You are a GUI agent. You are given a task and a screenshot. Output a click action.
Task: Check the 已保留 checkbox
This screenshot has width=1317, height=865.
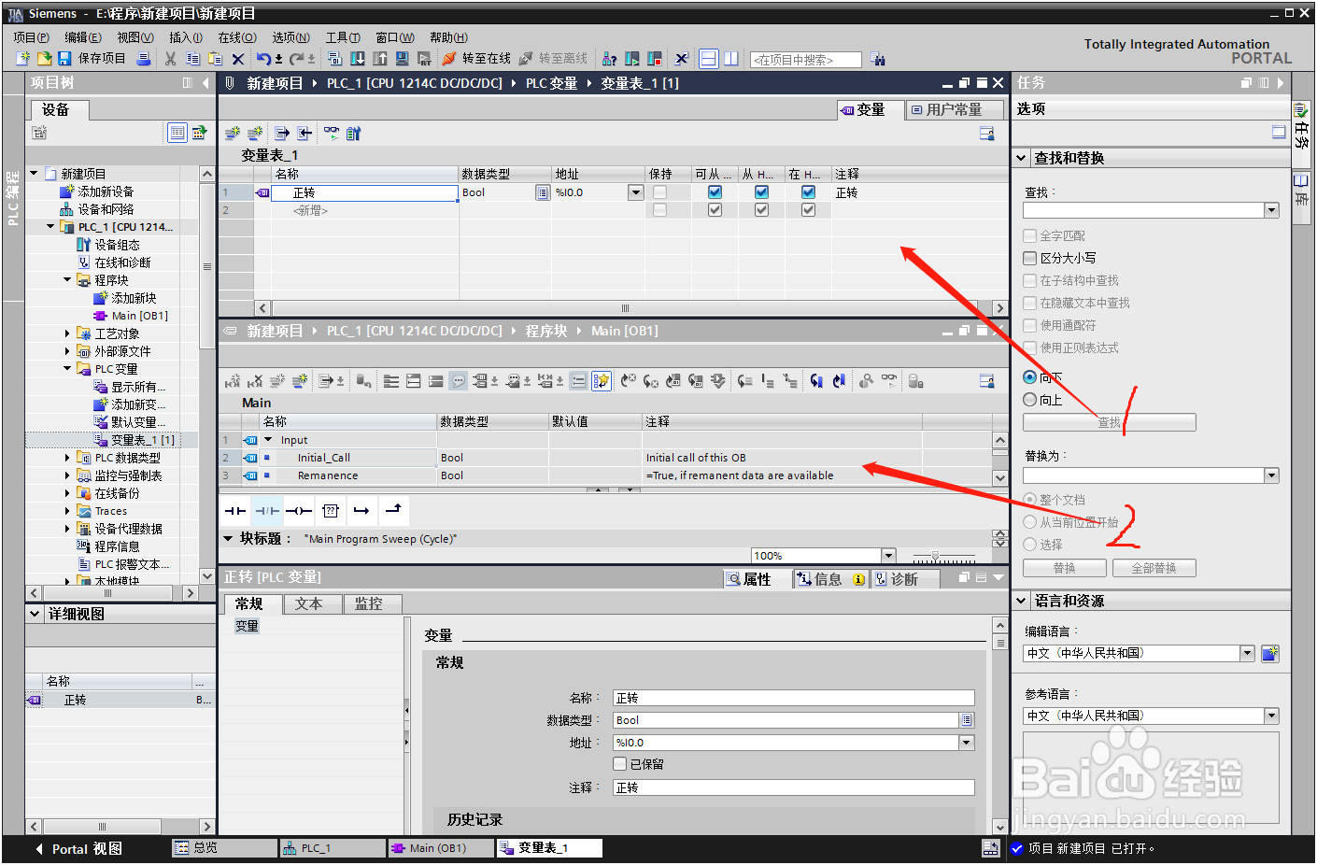coord(620,764)
